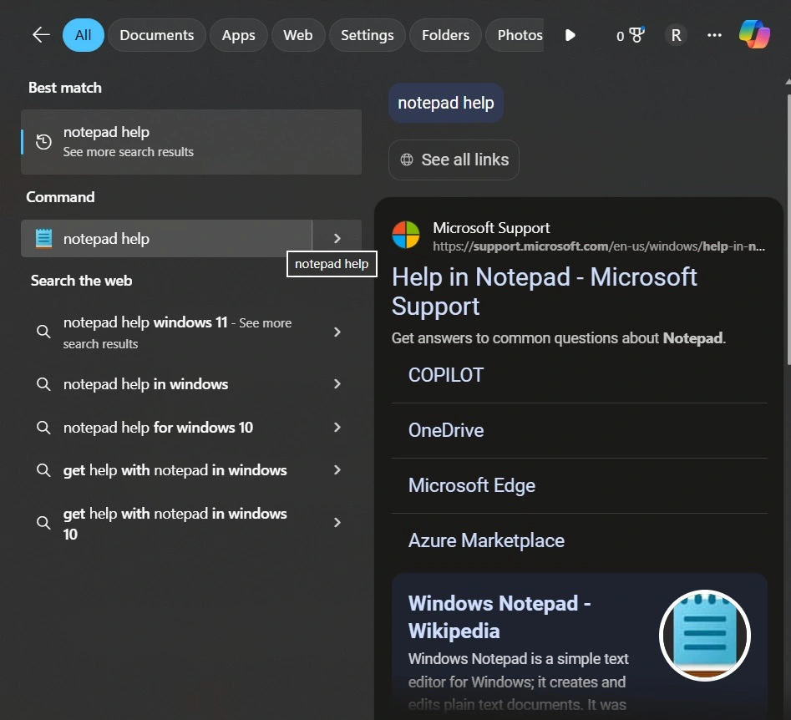Expand the chevron next to the notepad help command
The height and width of the screenshot is (720, 791).
coord(337,238)
